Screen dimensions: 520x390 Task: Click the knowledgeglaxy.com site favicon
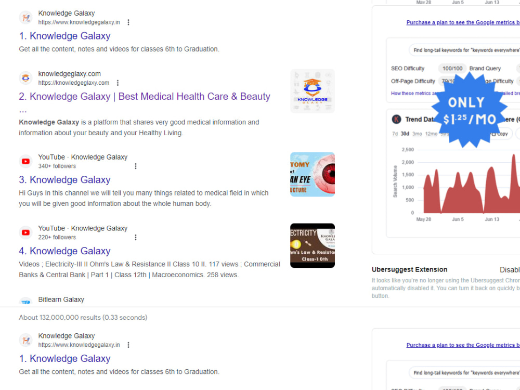[x=25, y=79]
